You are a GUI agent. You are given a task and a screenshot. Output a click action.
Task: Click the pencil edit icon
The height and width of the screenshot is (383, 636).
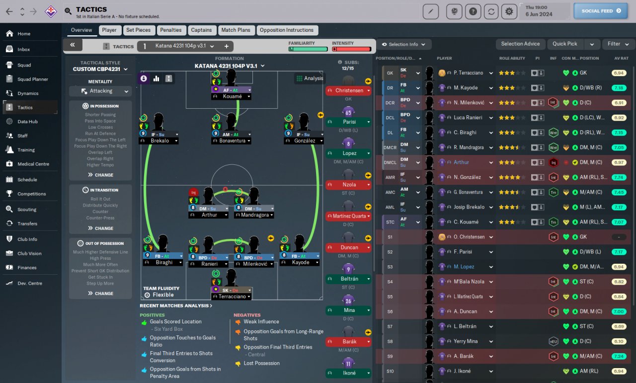pyautogui.click(x=430, y=11)
